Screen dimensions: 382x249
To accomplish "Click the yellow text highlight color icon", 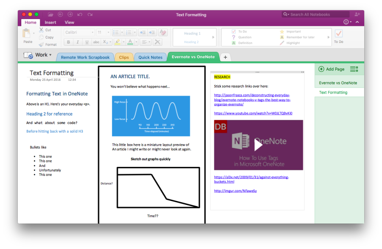I will (x=118, y=42).
